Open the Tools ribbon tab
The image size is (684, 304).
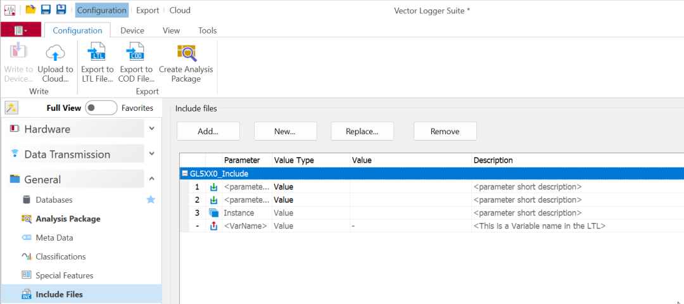pos(207,30)
